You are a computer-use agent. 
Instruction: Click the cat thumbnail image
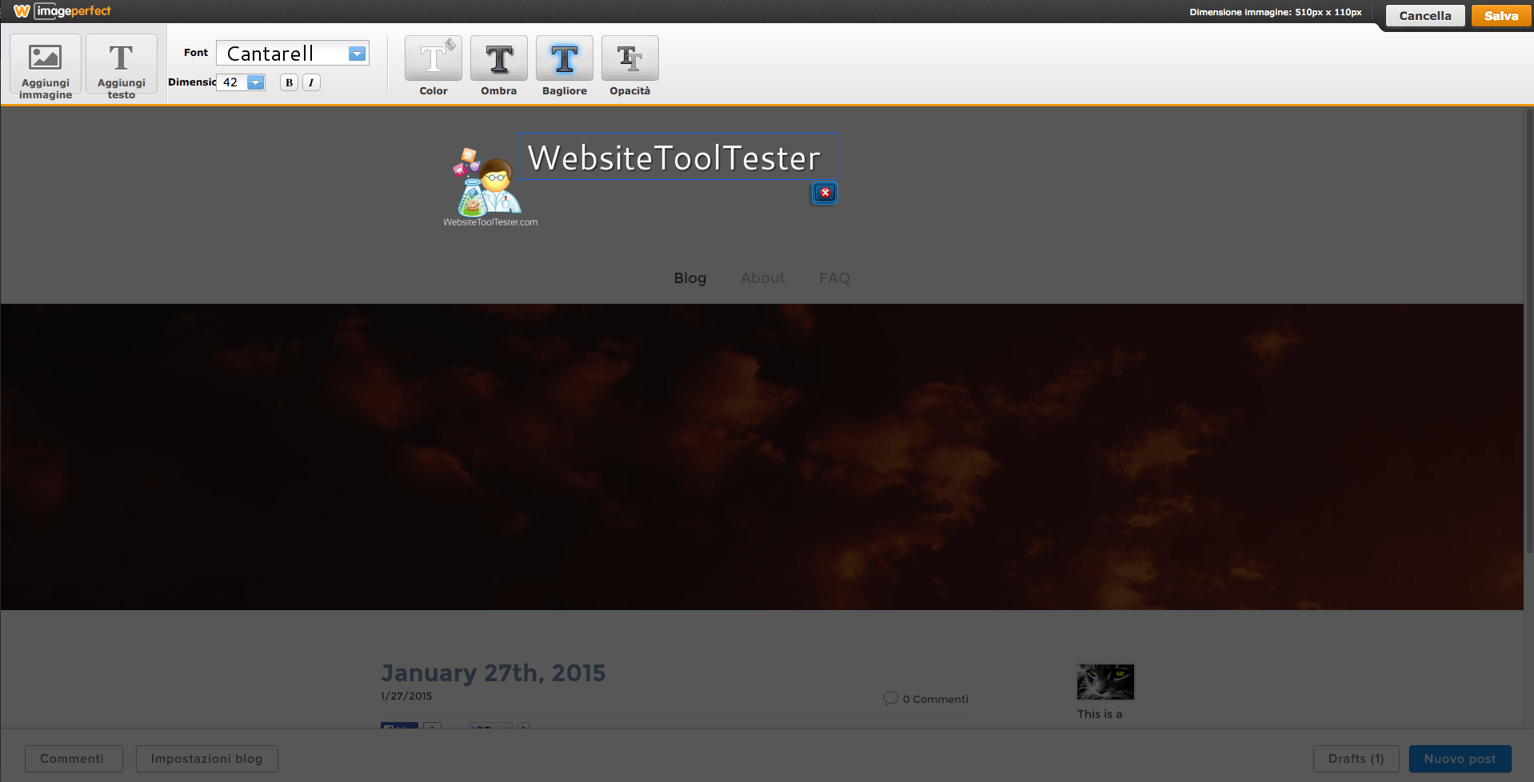click(x=1105, y=682)
